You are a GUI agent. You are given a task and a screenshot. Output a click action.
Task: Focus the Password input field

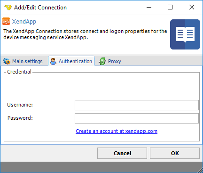137,118
